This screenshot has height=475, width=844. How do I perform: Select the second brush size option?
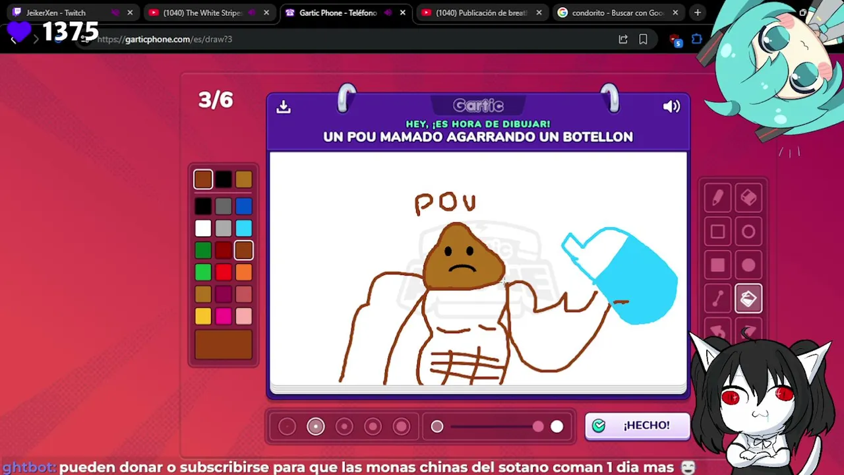(x=316, y=427)
